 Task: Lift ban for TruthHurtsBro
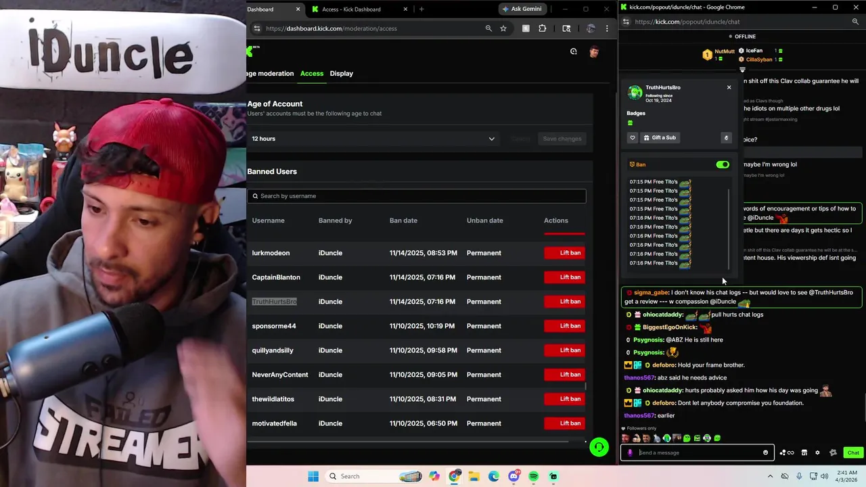[x=564, y=302]
